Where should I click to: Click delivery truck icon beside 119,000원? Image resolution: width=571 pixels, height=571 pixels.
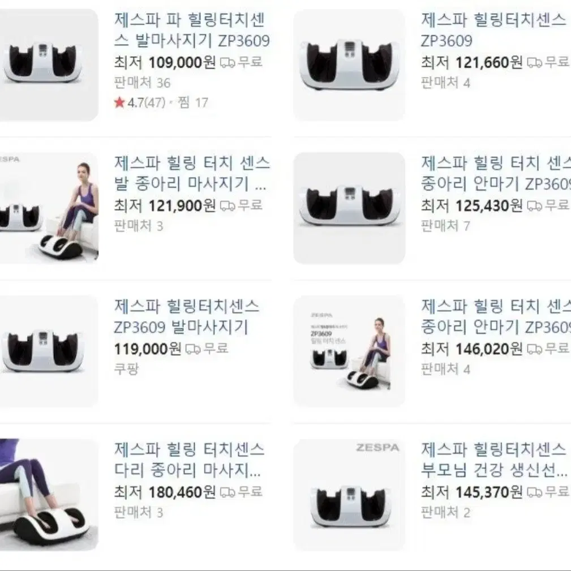pos(193,349)
